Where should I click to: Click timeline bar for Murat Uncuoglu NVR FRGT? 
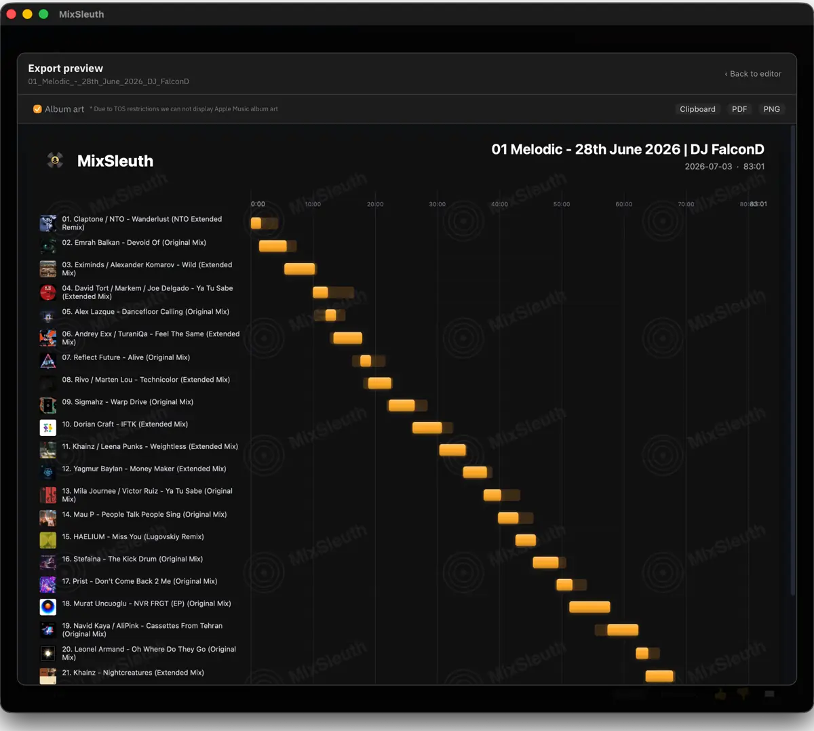tap(589, 607)
